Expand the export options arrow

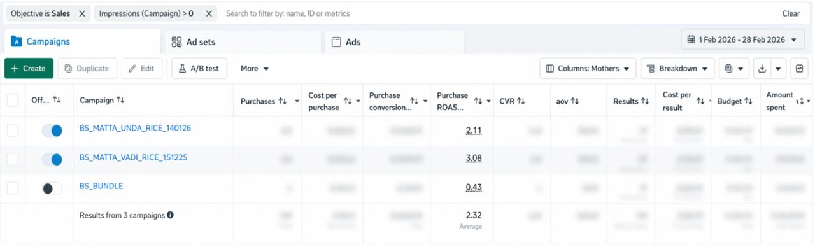point(779,69)
